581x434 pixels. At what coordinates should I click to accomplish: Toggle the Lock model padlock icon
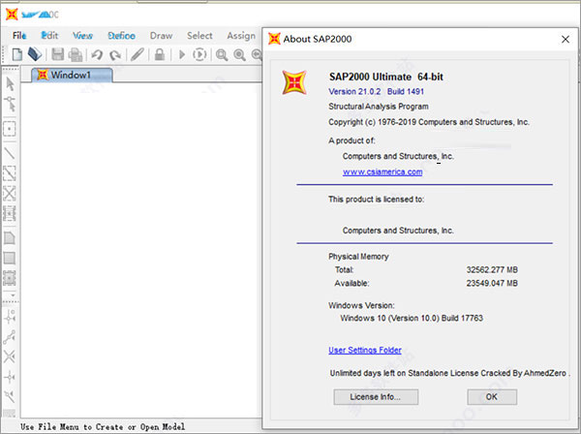click(160, 55)
